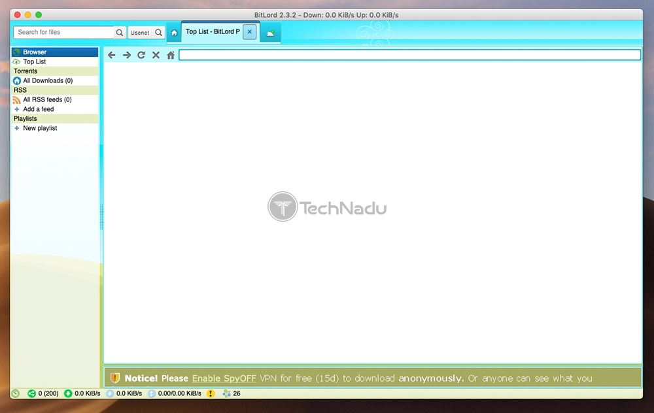Click the magnifier next to Search for files
This screenshot has height=413, width=654.
point(119,33)
